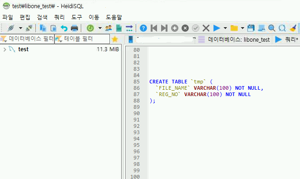Viewport: 300px width, 179px height.
Task: Click the `FILE_NAME` column definition line
Action: coord(210,88)
